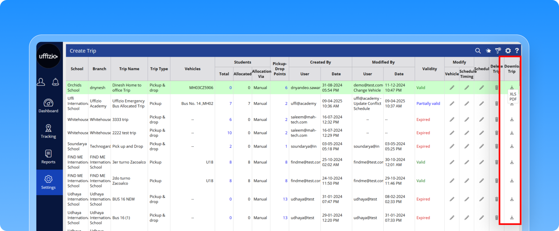
Task: Go to Dashboard in the sidebar
Action: 48,106
